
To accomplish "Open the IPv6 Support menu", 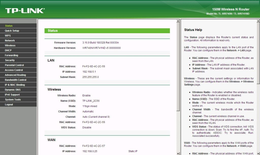I will [18, 95].
